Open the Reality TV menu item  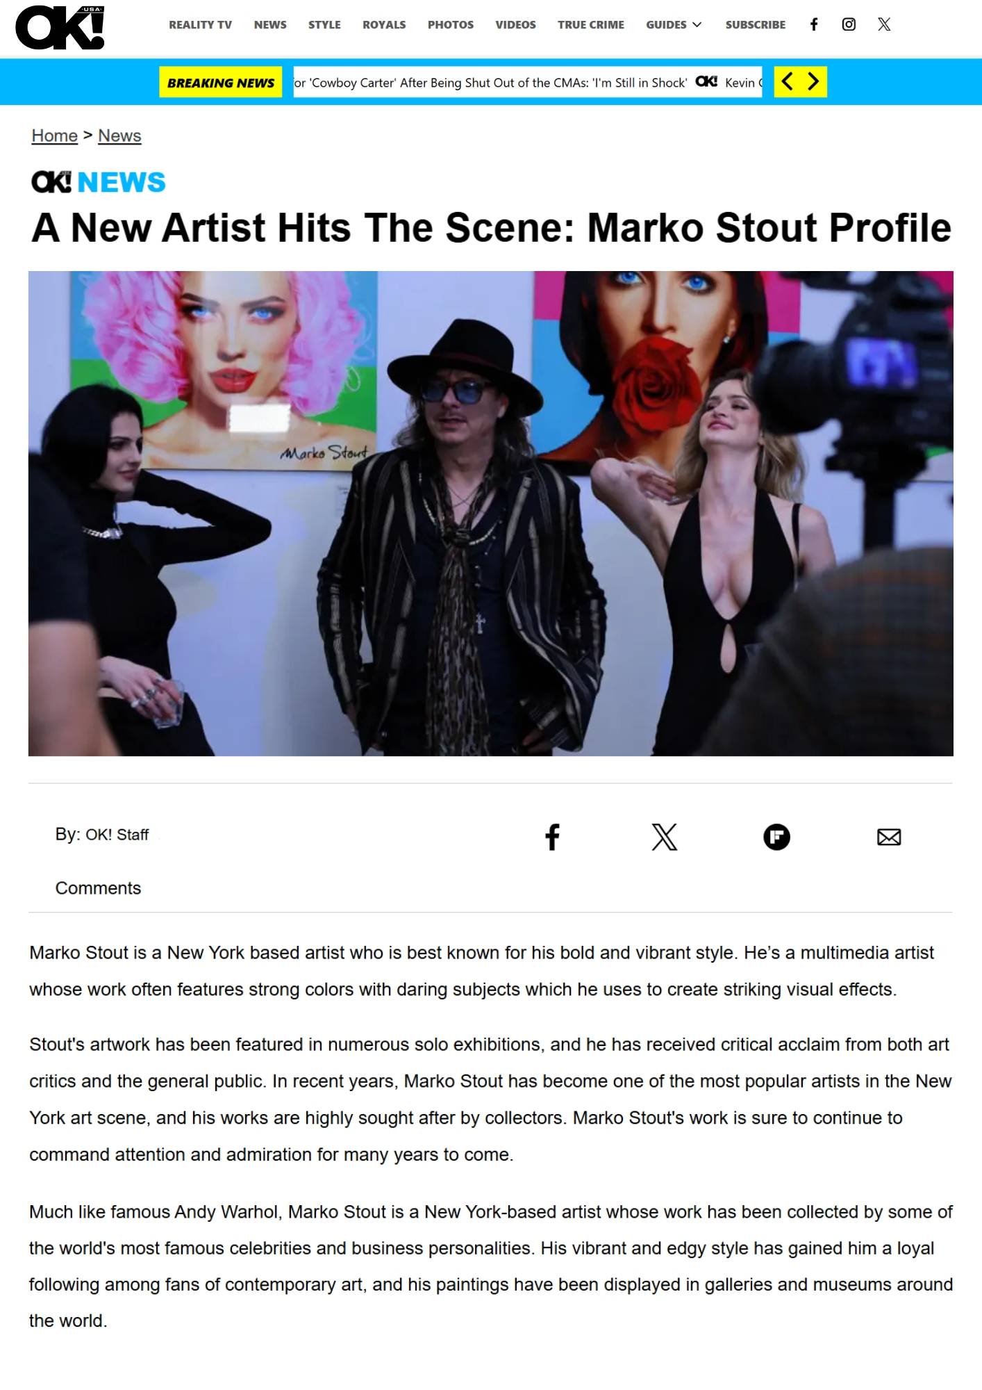(x=200, y=25)
